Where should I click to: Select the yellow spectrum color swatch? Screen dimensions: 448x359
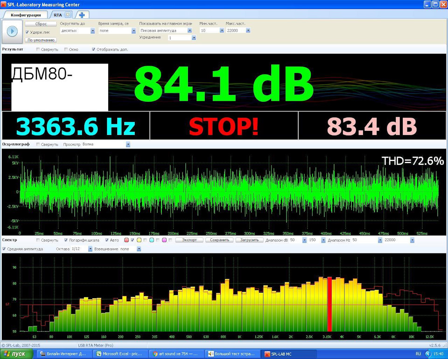click(x=139, y=240)
